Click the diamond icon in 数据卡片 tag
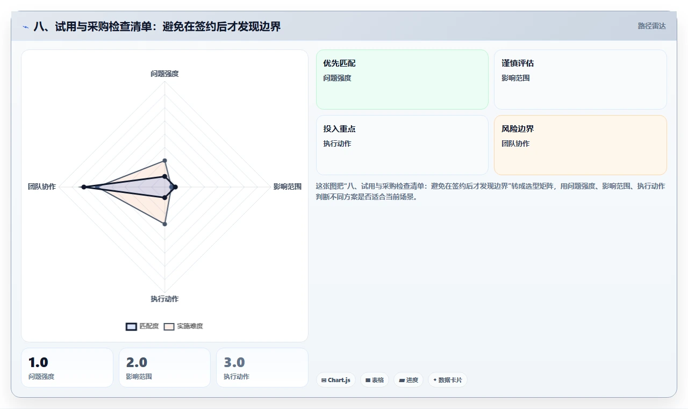 [435, 380]
